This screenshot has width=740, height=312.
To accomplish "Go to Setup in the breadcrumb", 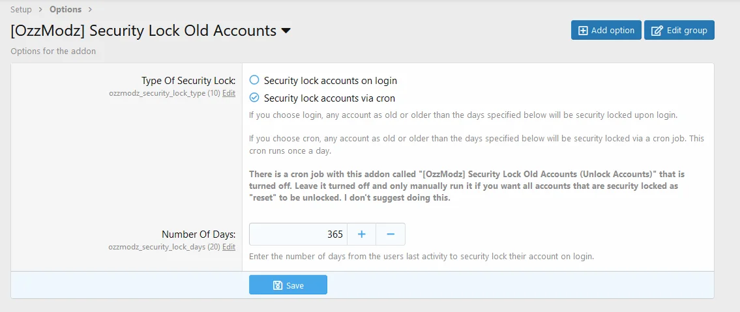I will click(x=21, y=9).
